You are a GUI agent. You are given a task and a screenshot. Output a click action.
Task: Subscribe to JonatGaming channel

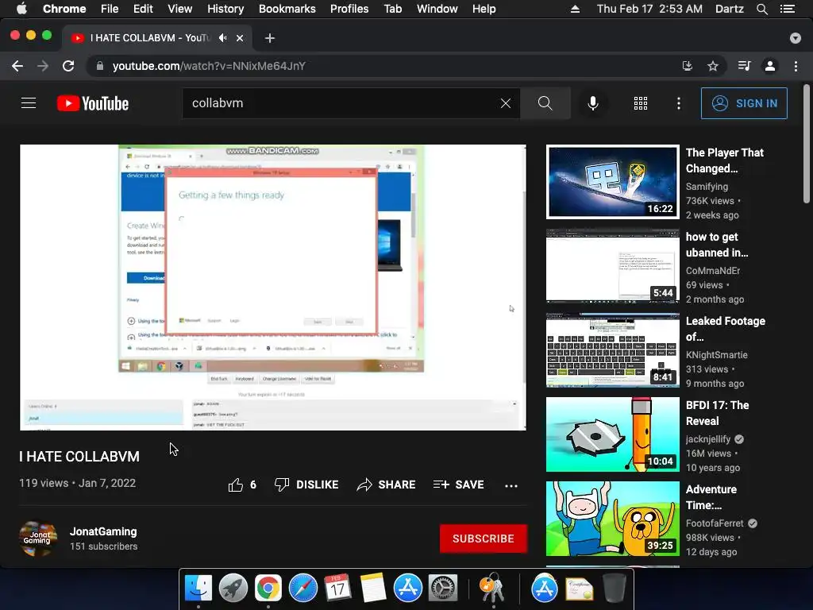(x=484, y=539)
